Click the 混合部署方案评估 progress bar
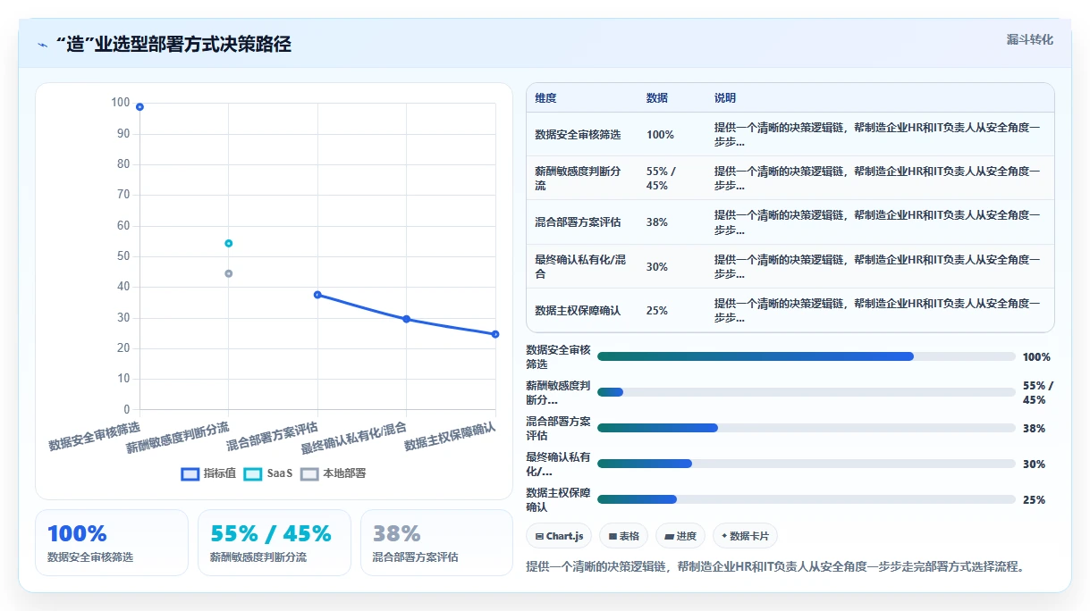 click(807, 428)
